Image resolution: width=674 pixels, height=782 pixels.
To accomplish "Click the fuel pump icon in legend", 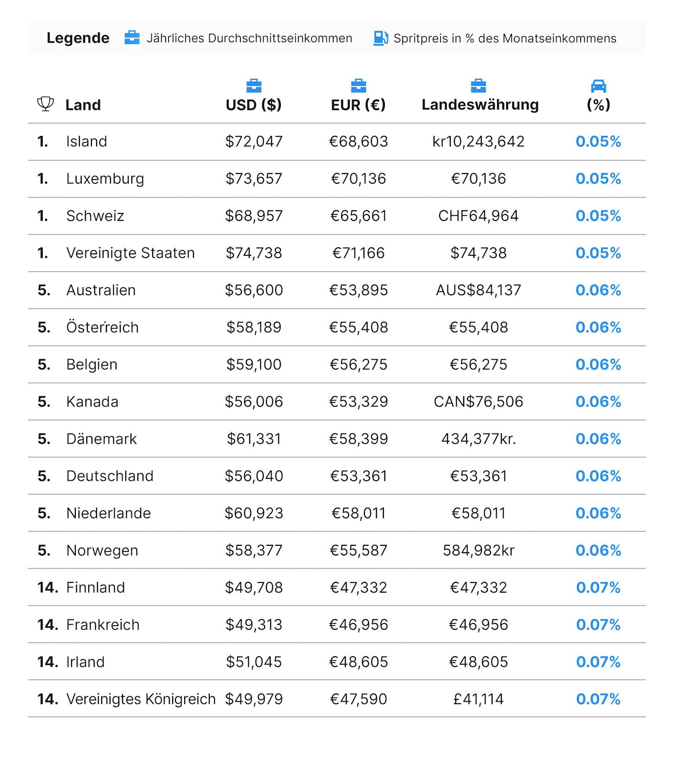I will [x=381, y=38].
